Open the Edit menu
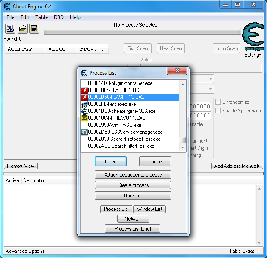The width and height of the screenshot is (267, 258). pyautogui.click(x=25, y=17)
